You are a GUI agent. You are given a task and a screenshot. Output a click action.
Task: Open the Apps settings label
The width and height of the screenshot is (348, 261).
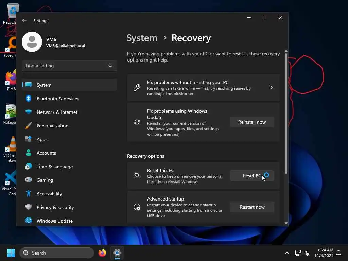click(42, 140)
